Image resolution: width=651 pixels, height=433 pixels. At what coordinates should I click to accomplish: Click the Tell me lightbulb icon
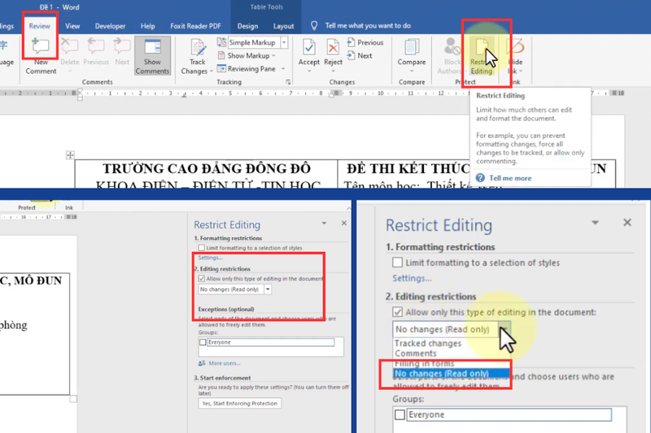pos(314,26)
